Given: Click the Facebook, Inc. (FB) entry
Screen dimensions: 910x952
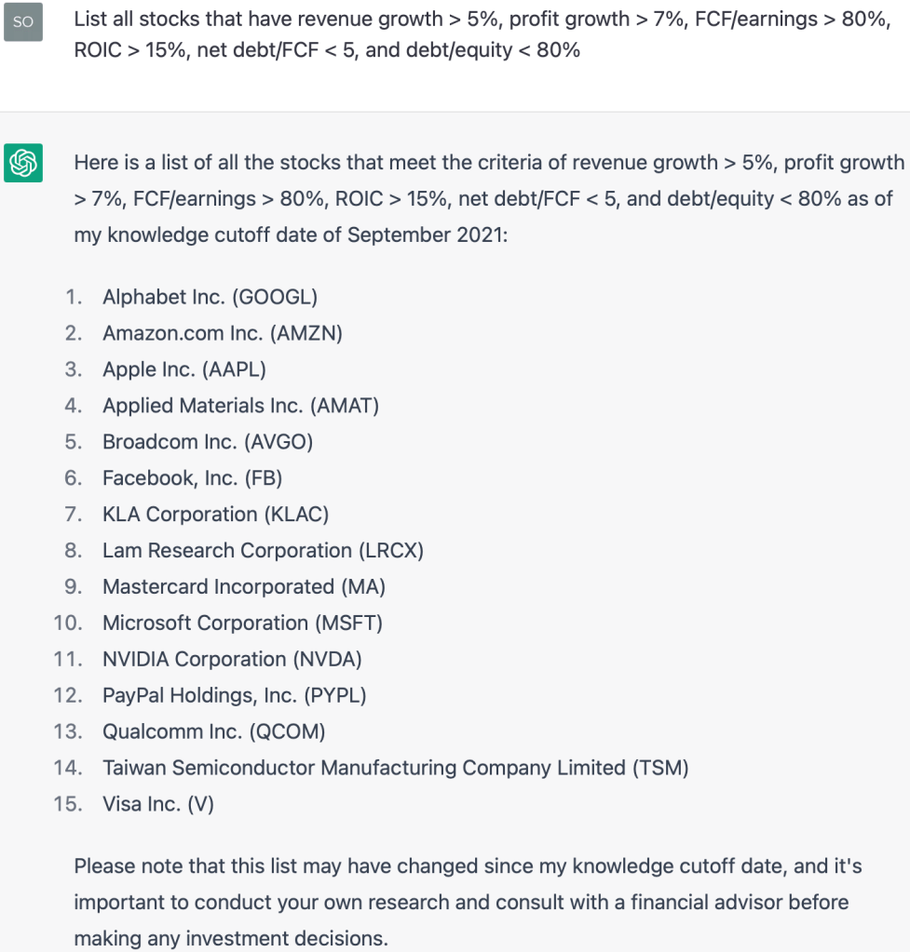Looking at the screenshot, I should pos(192,478).
